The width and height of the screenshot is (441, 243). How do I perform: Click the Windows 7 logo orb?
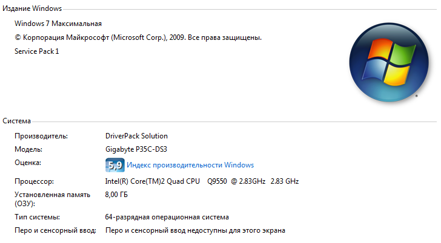pos(389,62)
